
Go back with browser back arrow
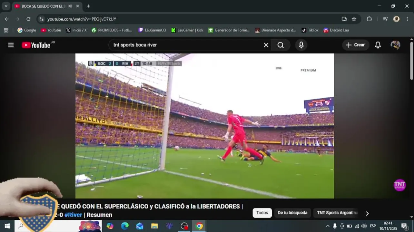tap(7, 19)
